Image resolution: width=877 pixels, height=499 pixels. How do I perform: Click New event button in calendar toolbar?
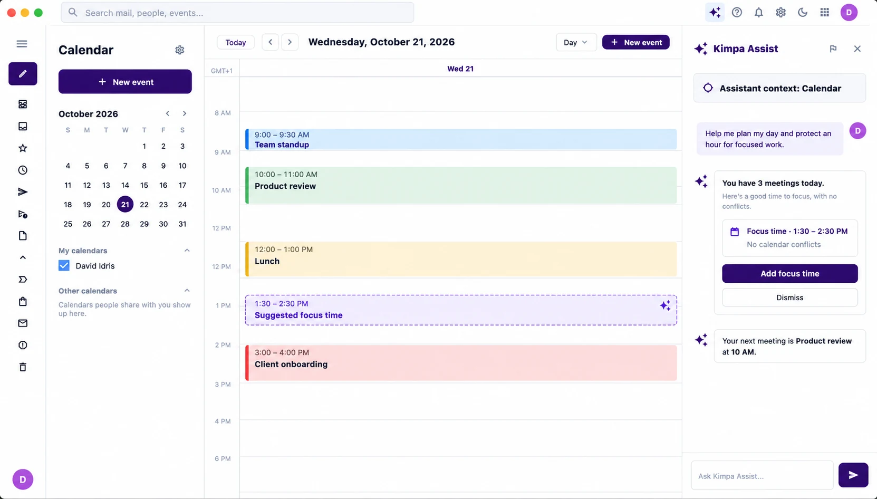tap(636, 42)
